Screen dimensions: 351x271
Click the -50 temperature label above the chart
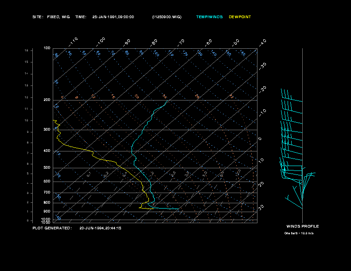(x=235, y=43)
